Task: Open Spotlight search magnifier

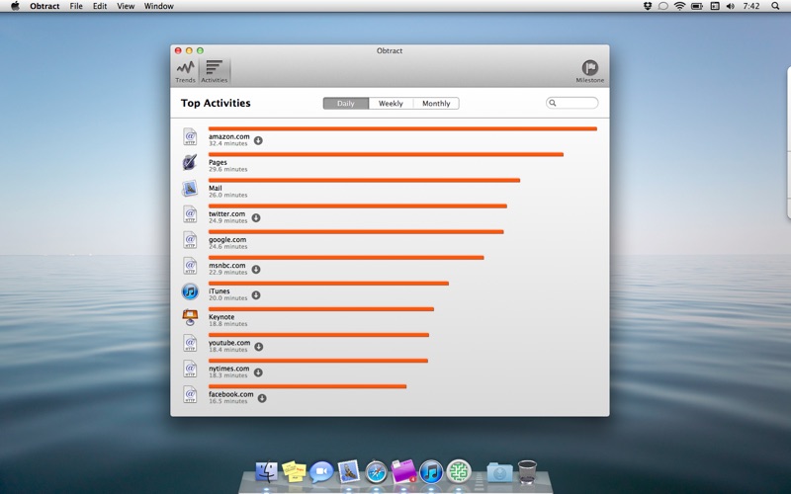Action: tap(775, 6)
